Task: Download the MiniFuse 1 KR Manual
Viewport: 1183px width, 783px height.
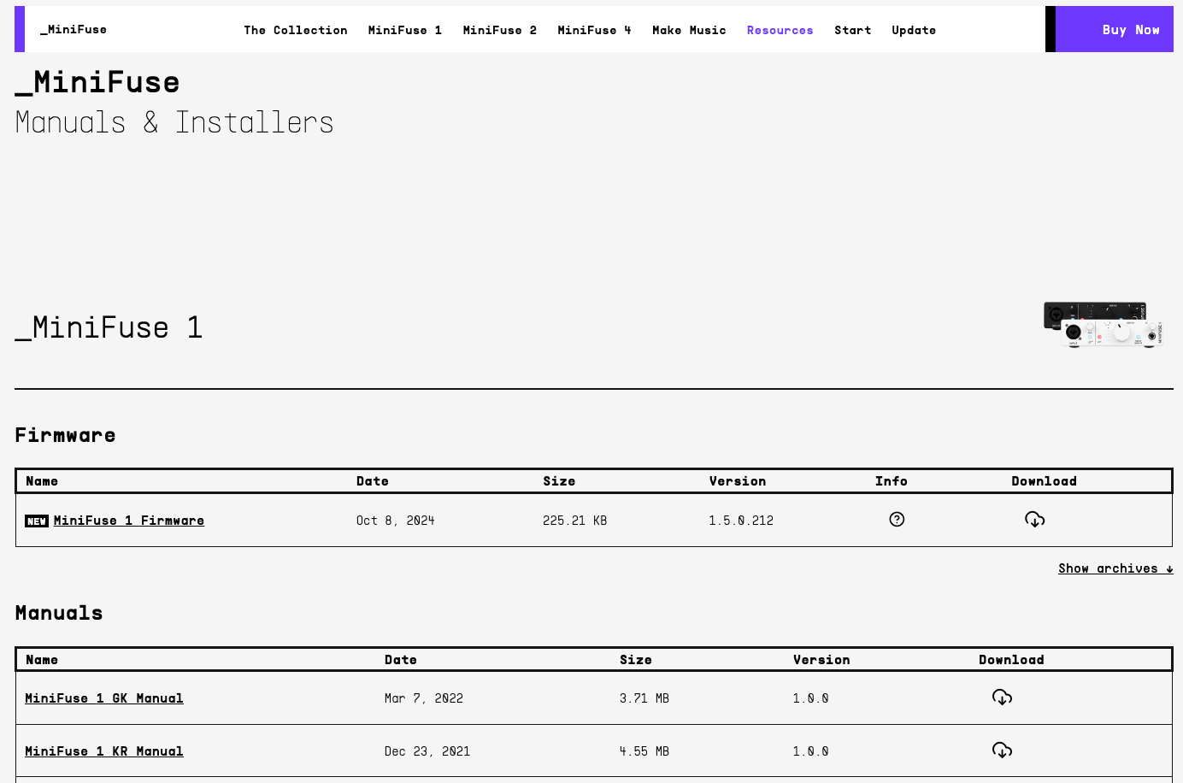Action: click(x=1002, y=751)
